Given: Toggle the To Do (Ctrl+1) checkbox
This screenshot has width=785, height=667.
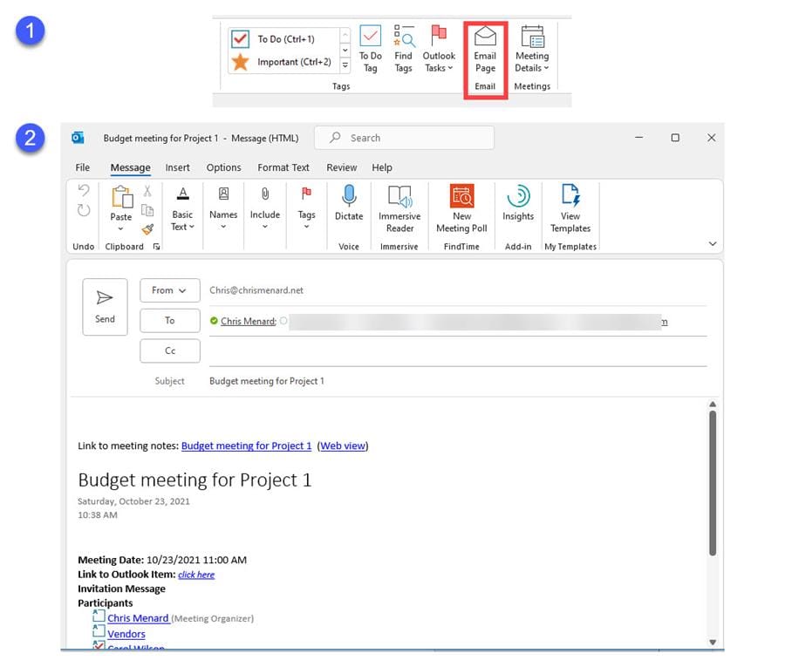Looking at the screenshot, I should [x=242, y=38].
